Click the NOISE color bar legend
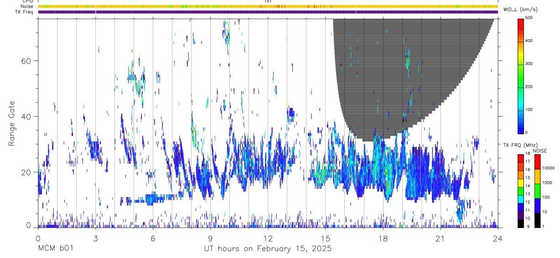The width and height of the screenshot is (560, 258). point(537,191)
